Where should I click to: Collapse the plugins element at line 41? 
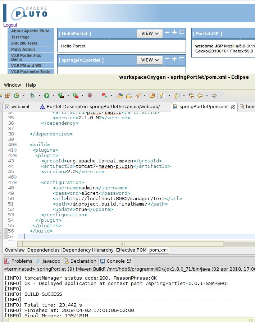[x=15, y=150]
